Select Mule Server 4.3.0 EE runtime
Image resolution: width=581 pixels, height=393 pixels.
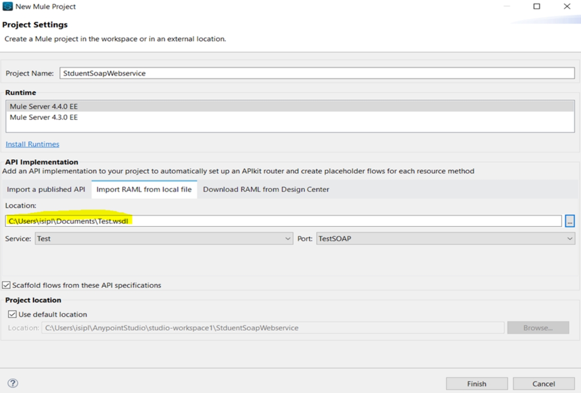pos(290,117)
